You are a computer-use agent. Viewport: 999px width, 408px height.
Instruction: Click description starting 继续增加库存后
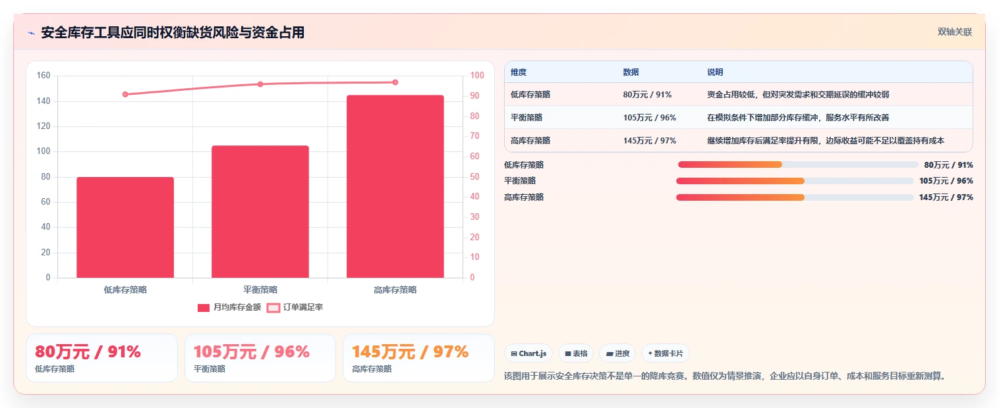click(x=826, y=141)
